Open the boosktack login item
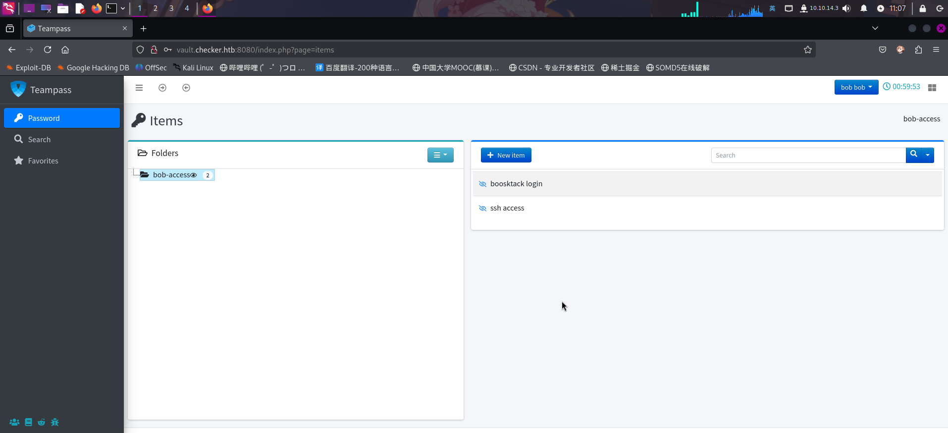This screenshot has width=948, height=433. [707, 184]
